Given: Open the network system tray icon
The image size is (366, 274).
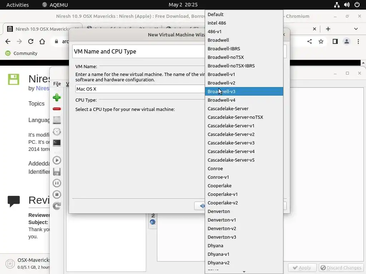Looking at the screenshot, I should click(337, 5).
